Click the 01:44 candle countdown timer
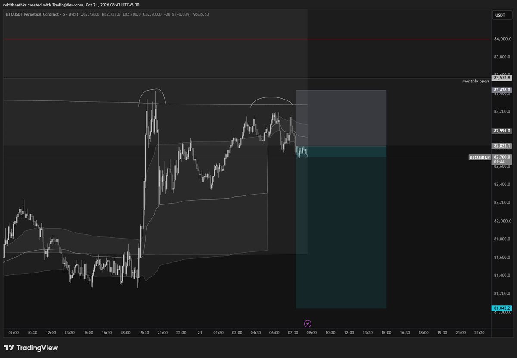Screen dimensions: 517x358 click(x=499, y=162)
